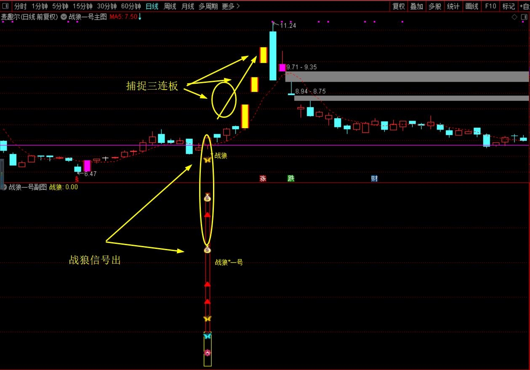Click the 9.71 - 9.35 gap label
The width and height of the screenshot is (530, 370).
tap(302, 67)
